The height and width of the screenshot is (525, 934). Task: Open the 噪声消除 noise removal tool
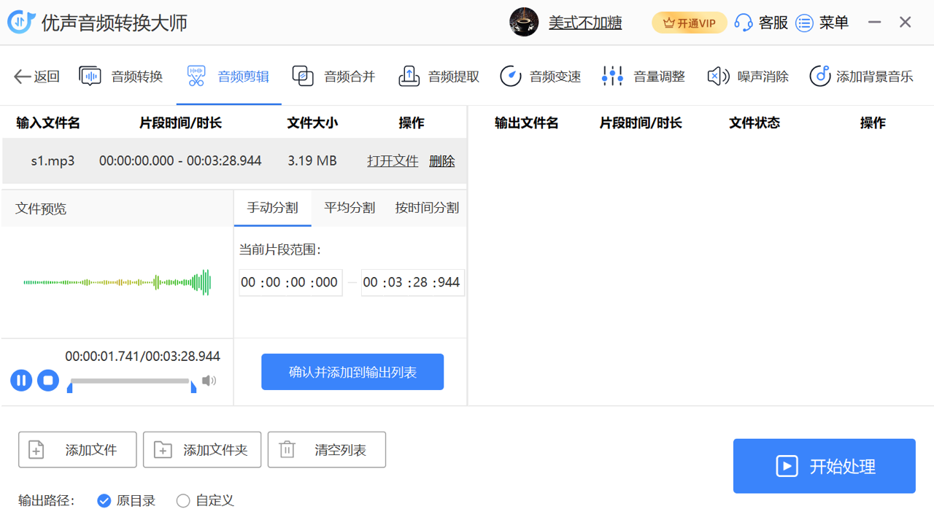(748, 77)
